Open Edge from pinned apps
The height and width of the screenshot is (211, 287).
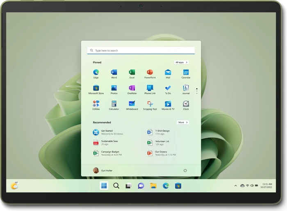tap(96, 74)
